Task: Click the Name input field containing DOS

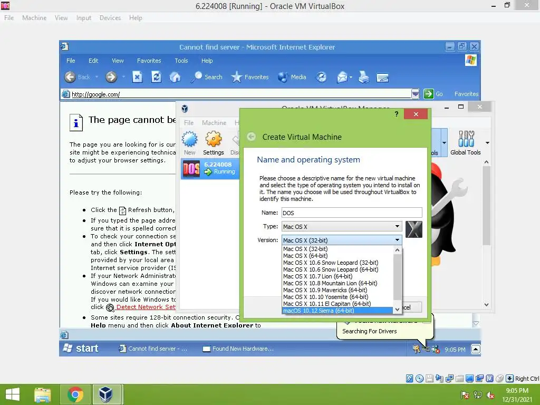Action: pos(352,213)
